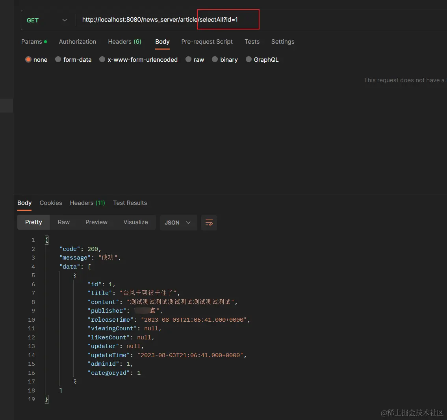
Task: Open Pre-request Script tab
Action: pyautogui.click(x=207, y=42)
